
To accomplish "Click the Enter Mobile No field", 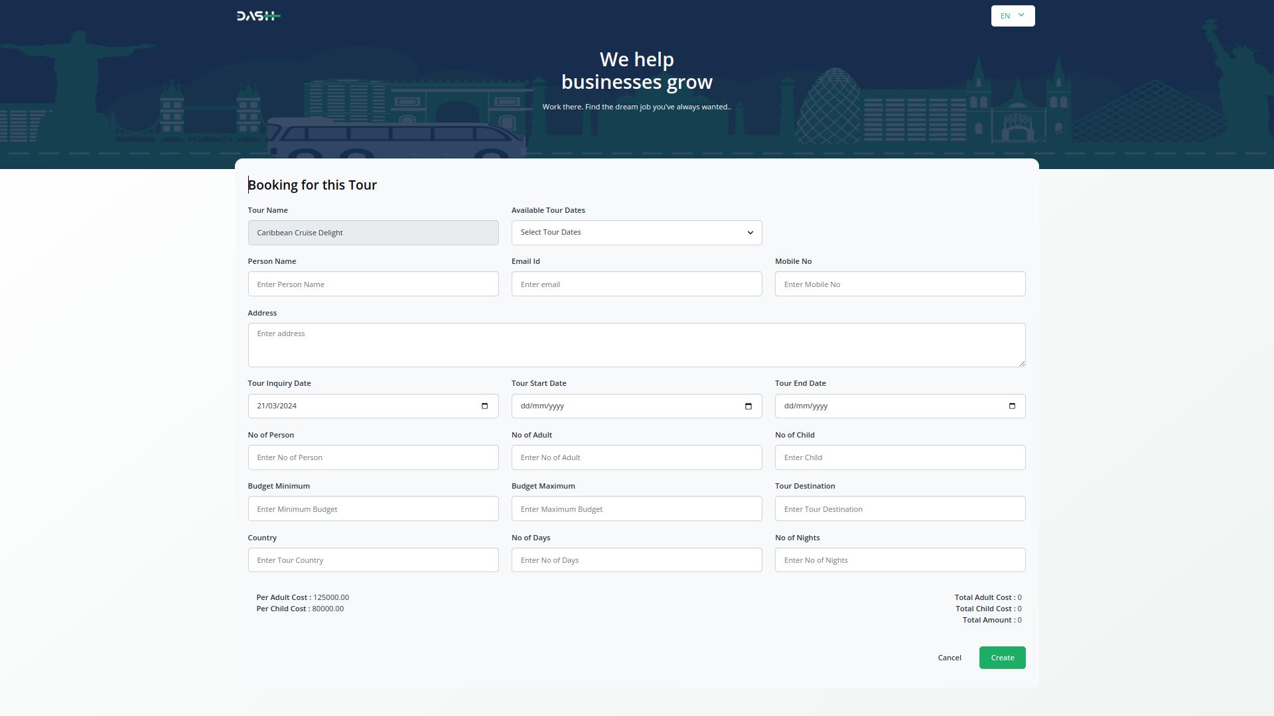I will point(900,284).
